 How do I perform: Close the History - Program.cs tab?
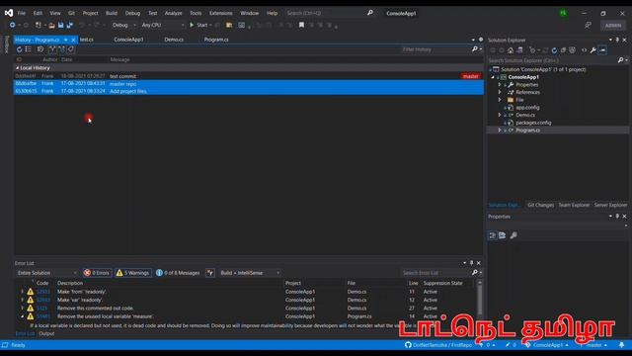[73, 40]
